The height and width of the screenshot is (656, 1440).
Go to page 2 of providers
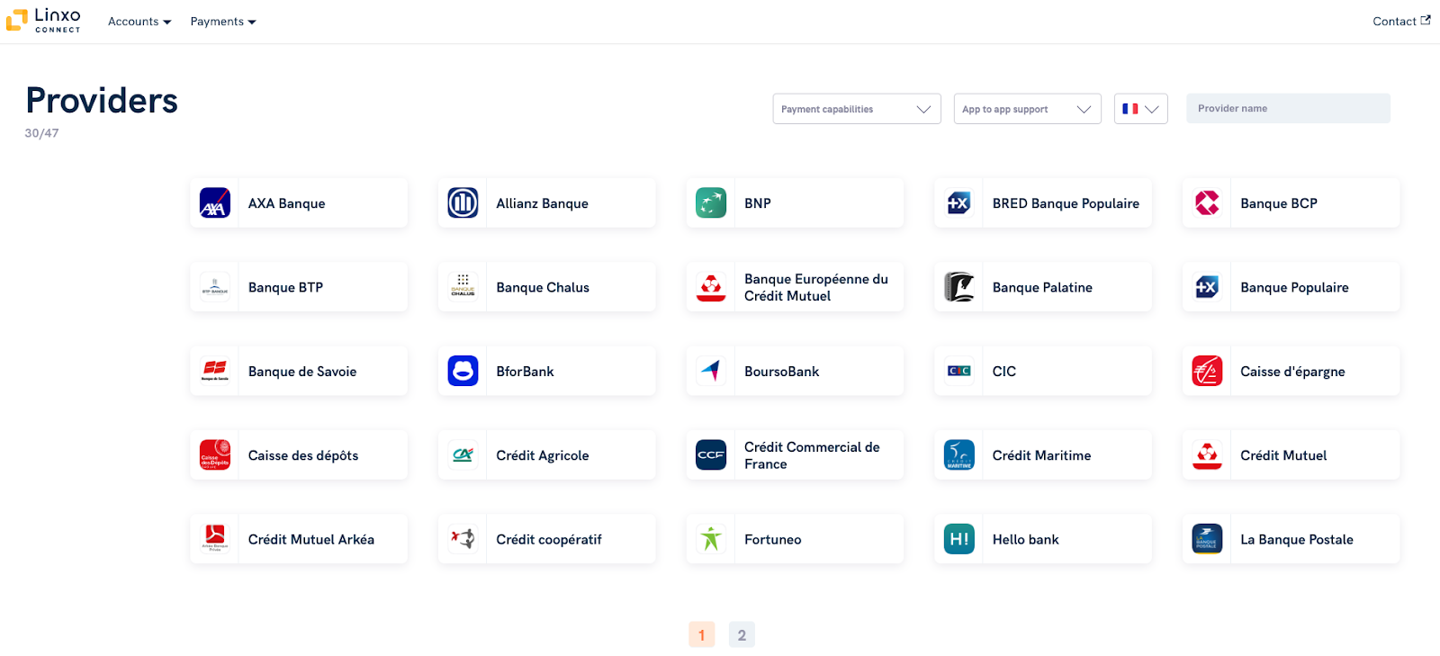pos(742,634)
